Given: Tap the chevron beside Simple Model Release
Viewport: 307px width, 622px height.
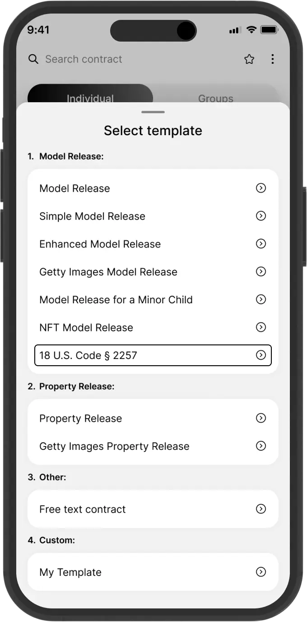Looking at the screenshot, I should click(x=260, y=216).
